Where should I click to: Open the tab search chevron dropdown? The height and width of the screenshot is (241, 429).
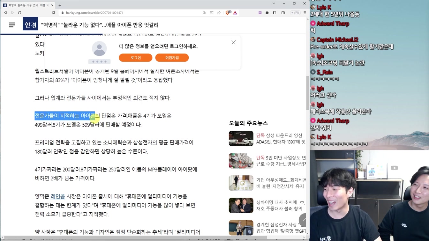click(x=274, y=4)
